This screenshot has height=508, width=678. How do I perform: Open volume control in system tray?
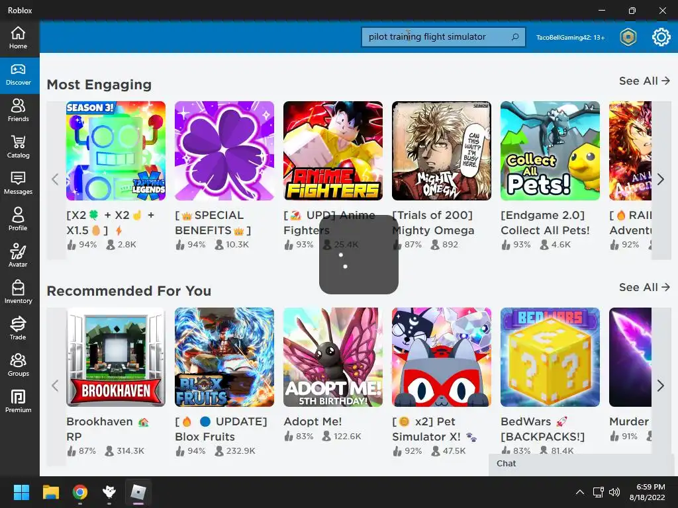[614, 492]
